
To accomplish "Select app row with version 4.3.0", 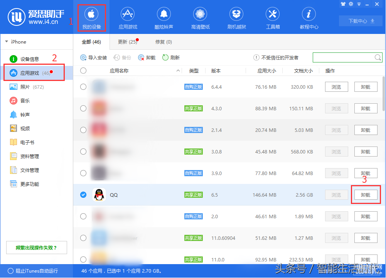I will click(83, 108).
